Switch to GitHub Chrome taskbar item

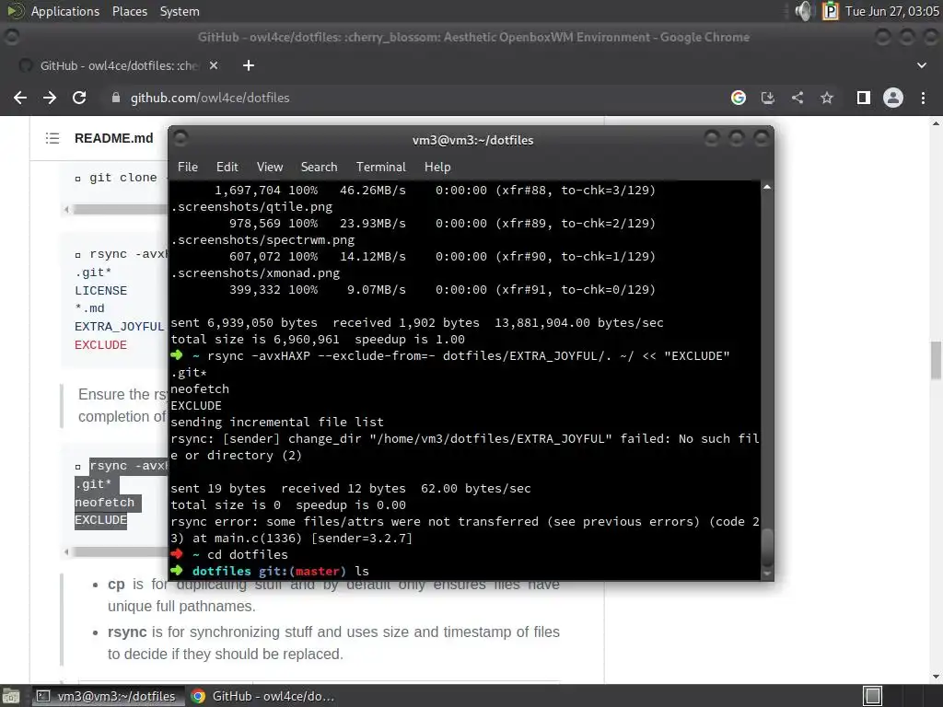[262, 696]
